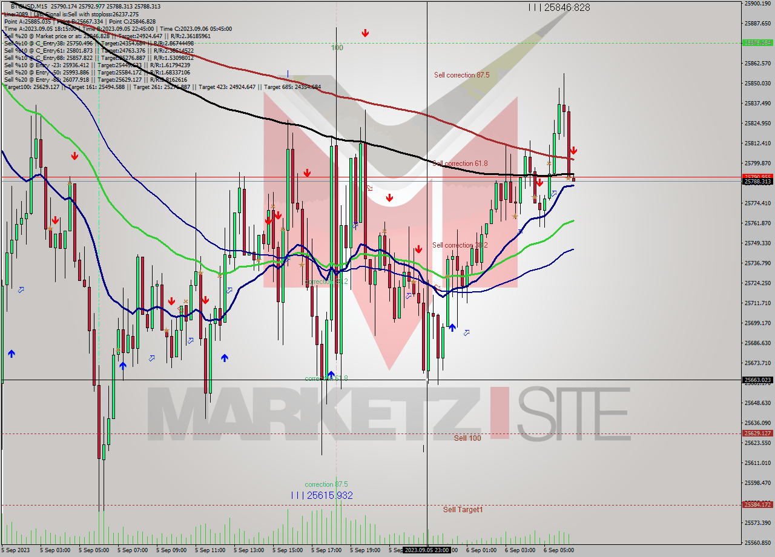
Task: Click the 'Sell %10 @ C_Entry88' line
Action: click(99, 58)
